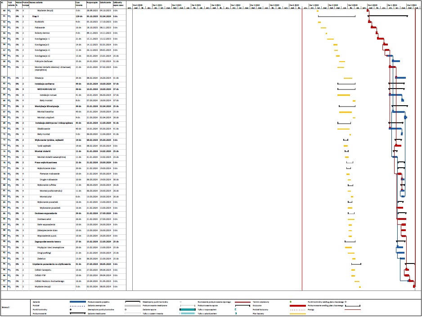Viewport: 422px width, 317px height.
Task: Select task mode icon for Montaż płyt
Action: pyautogui.click(x=9, y=196)
